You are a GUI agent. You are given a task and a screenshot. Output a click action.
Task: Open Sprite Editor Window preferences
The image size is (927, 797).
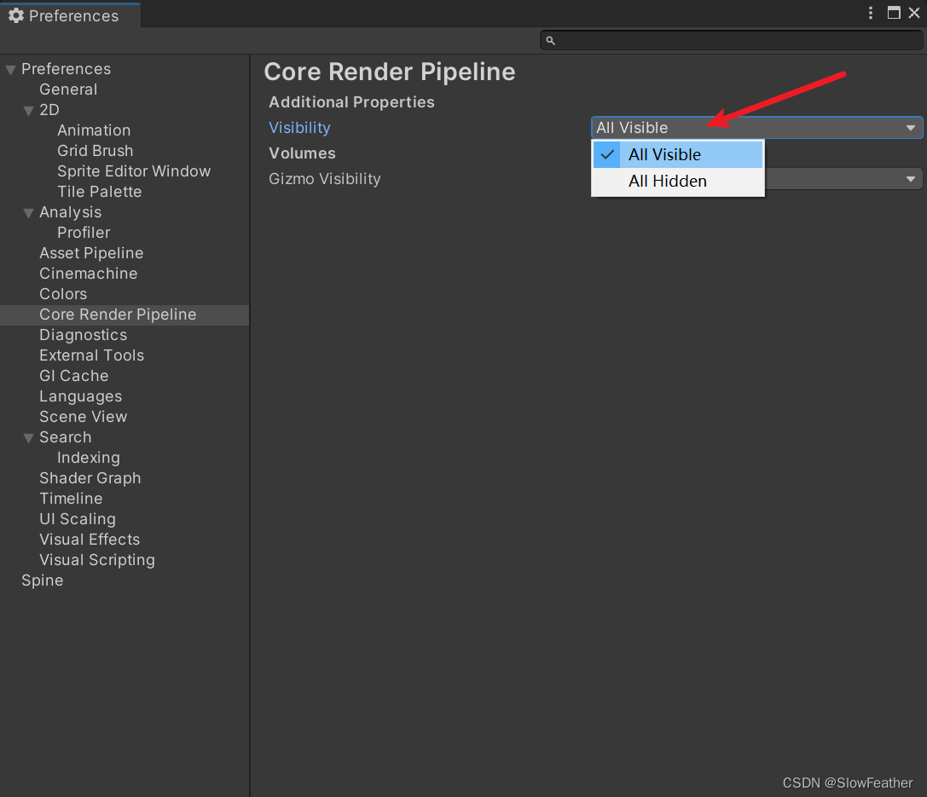tap(134, 171)
